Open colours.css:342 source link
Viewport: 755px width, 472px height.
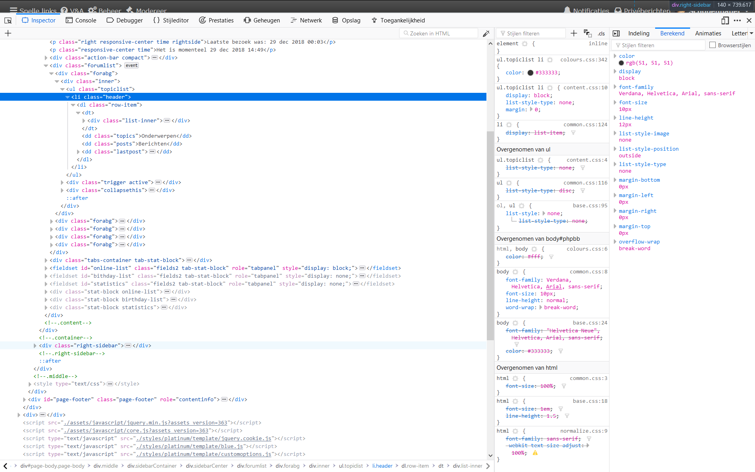coord(584,60)
